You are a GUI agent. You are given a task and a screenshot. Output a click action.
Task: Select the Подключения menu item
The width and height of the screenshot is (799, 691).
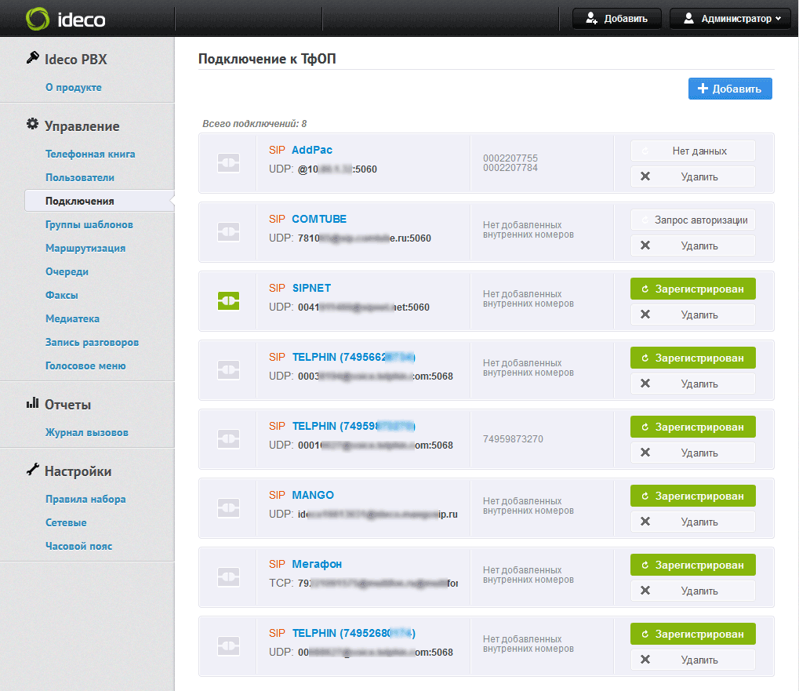tap(99, 201)
